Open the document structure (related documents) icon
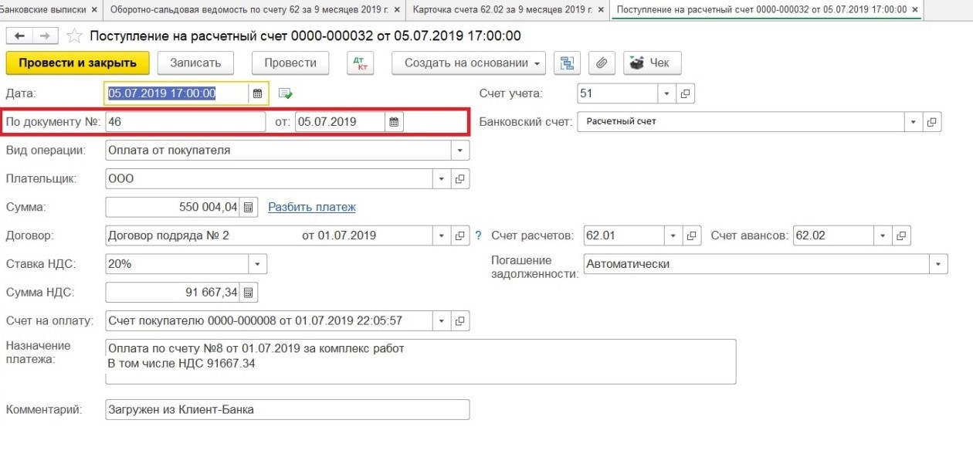This screenshot has height=454, width=973. (x=568, y=63)
